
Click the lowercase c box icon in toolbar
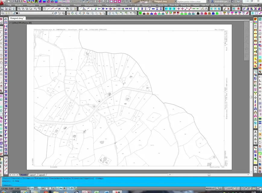[212, 9]
